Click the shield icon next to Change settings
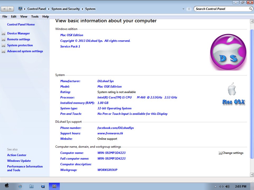Screen dimensions: 254x190 click(220, 153)
